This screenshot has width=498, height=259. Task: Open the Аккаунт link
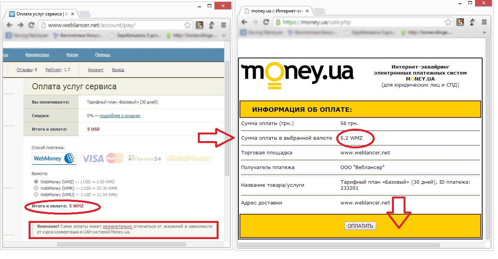click(x=96, y=70)
